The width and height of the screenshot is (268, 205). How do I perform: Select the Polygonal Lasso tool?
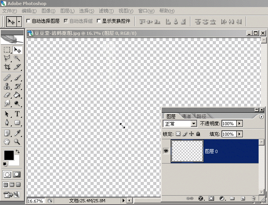coord(7,58)
